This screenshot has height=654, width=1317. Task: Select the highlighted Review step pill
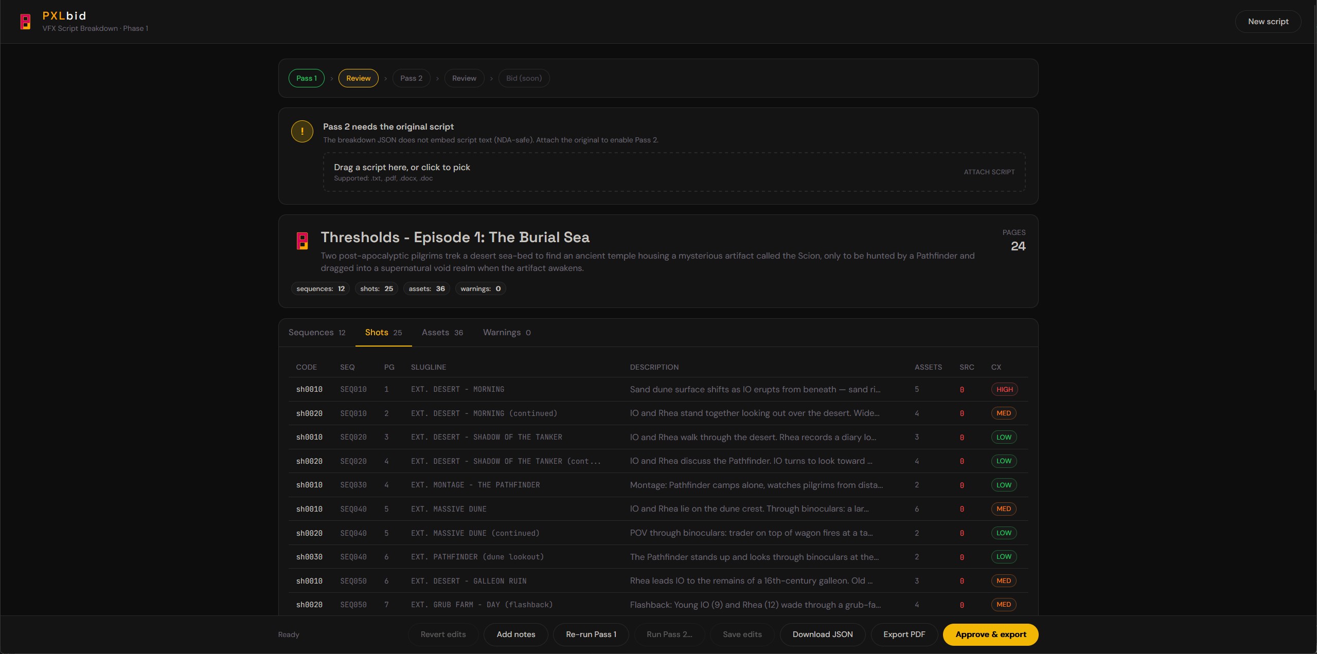[358, 78]
